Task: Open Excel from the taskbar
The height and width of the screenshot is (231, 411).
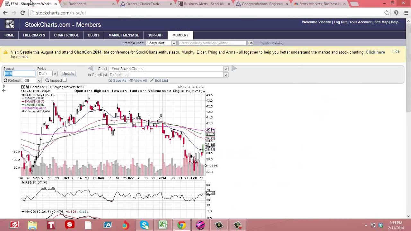Action: click(162, 225)
